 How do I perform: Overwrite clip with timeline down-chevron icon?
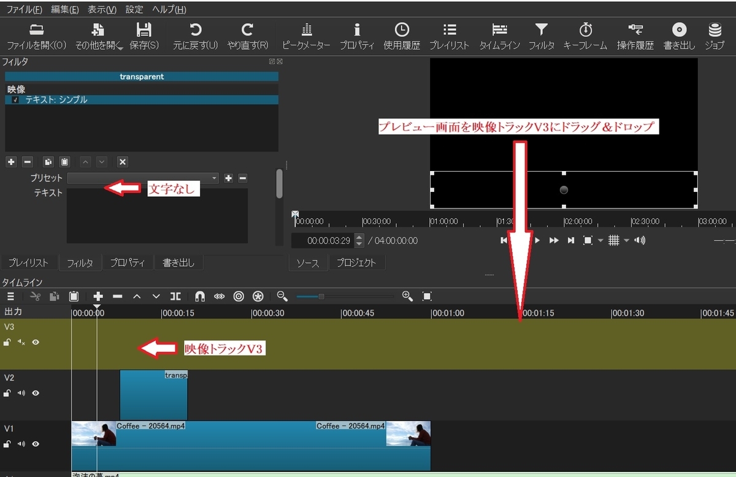pyautogui.click(x=156, y=296)
